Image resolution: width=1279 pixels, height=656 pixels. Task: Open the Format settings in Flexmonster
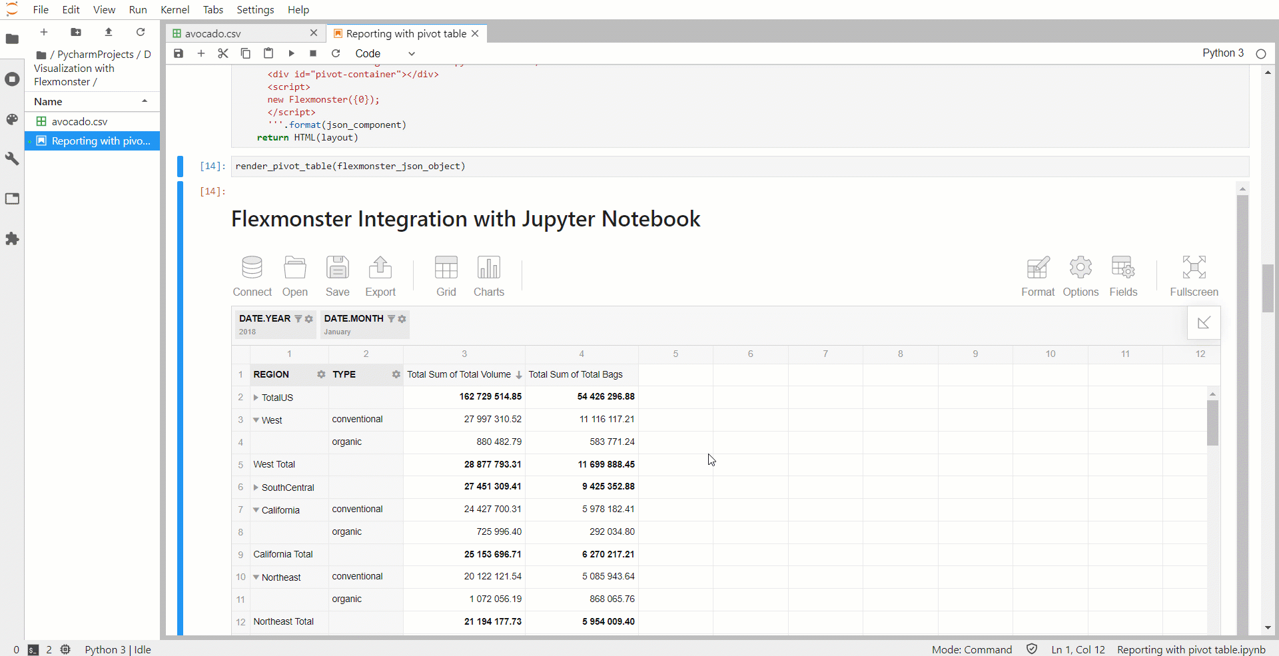point(1038,275)
